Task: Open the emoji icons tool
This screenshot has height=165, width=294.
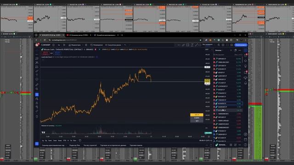Action: coord(37,79)
